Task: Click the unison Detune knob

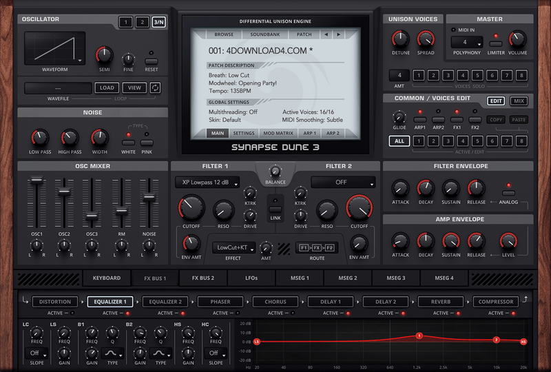Action: [399, 39]
